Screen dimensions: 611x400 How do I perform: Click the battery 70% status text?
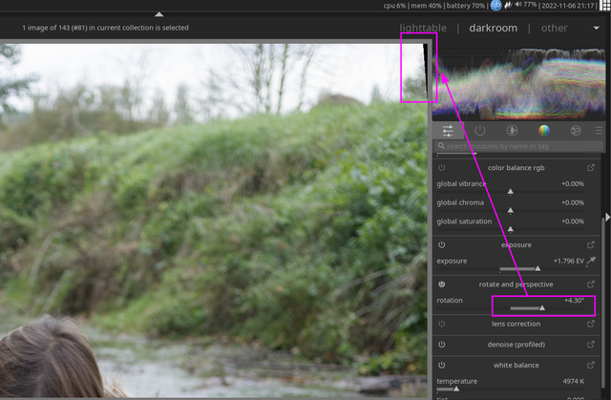tap(466, 6)
